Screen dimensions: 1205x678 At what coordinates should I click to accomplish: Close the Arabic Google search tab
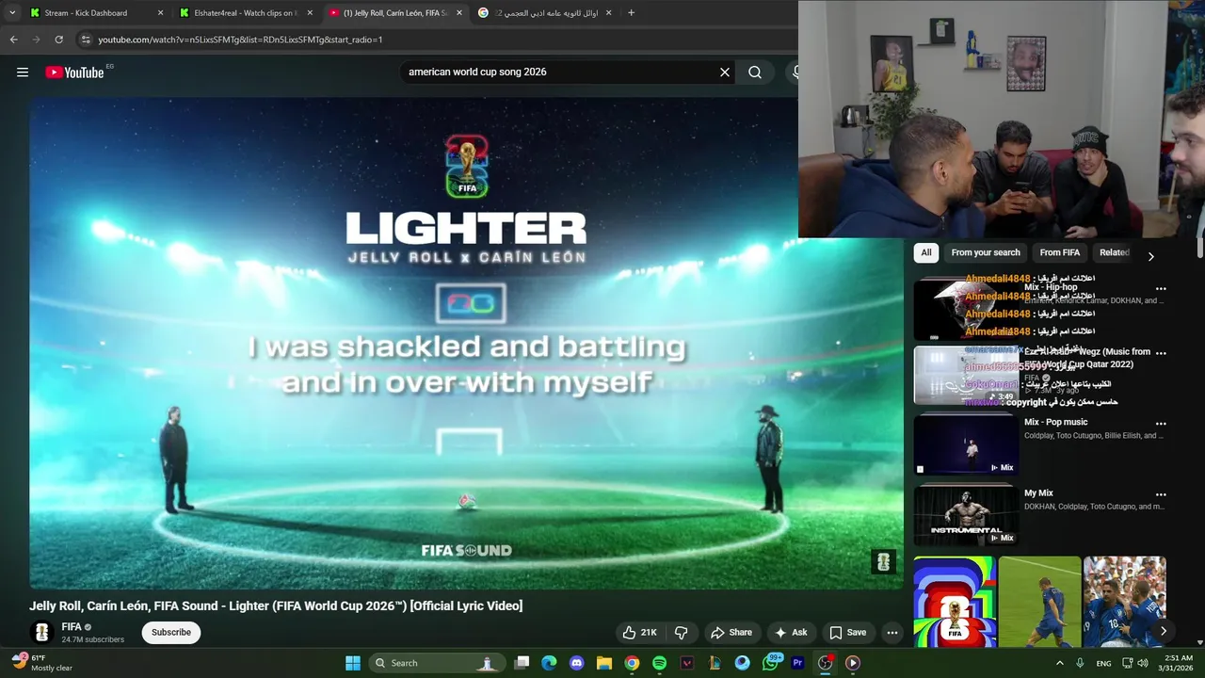(608, 13)
